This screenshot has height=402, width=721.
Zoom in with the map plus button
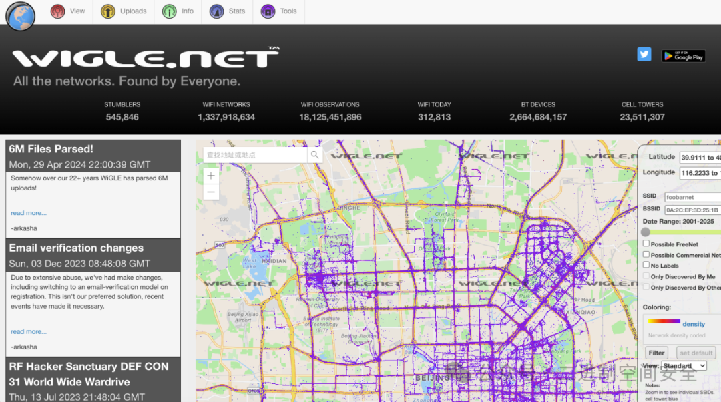pyautogui.click(x=211, y=176)
